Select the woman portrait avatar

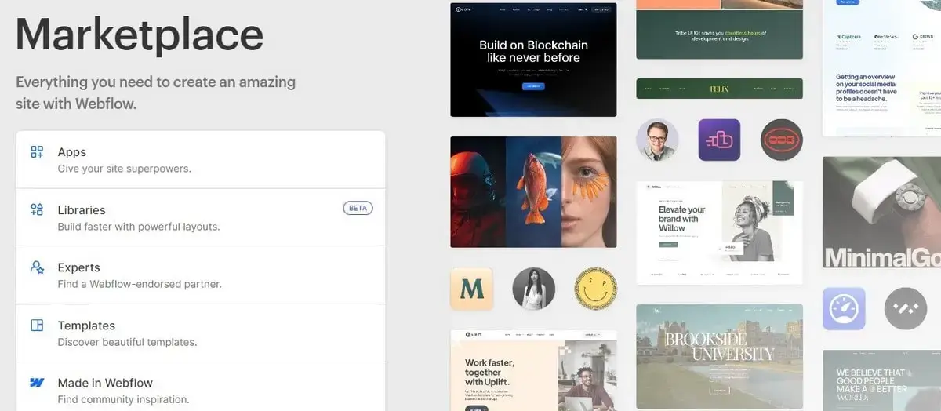pyautogui.click(x=534, y=289)
